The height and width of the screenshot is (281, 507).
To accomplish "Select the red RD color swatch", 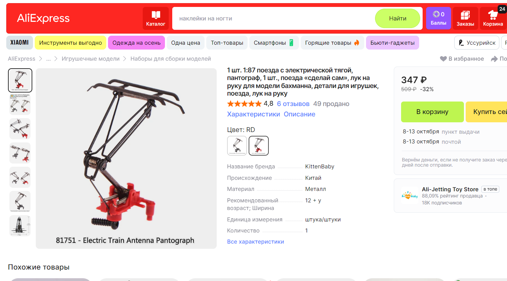I will 259,146.
